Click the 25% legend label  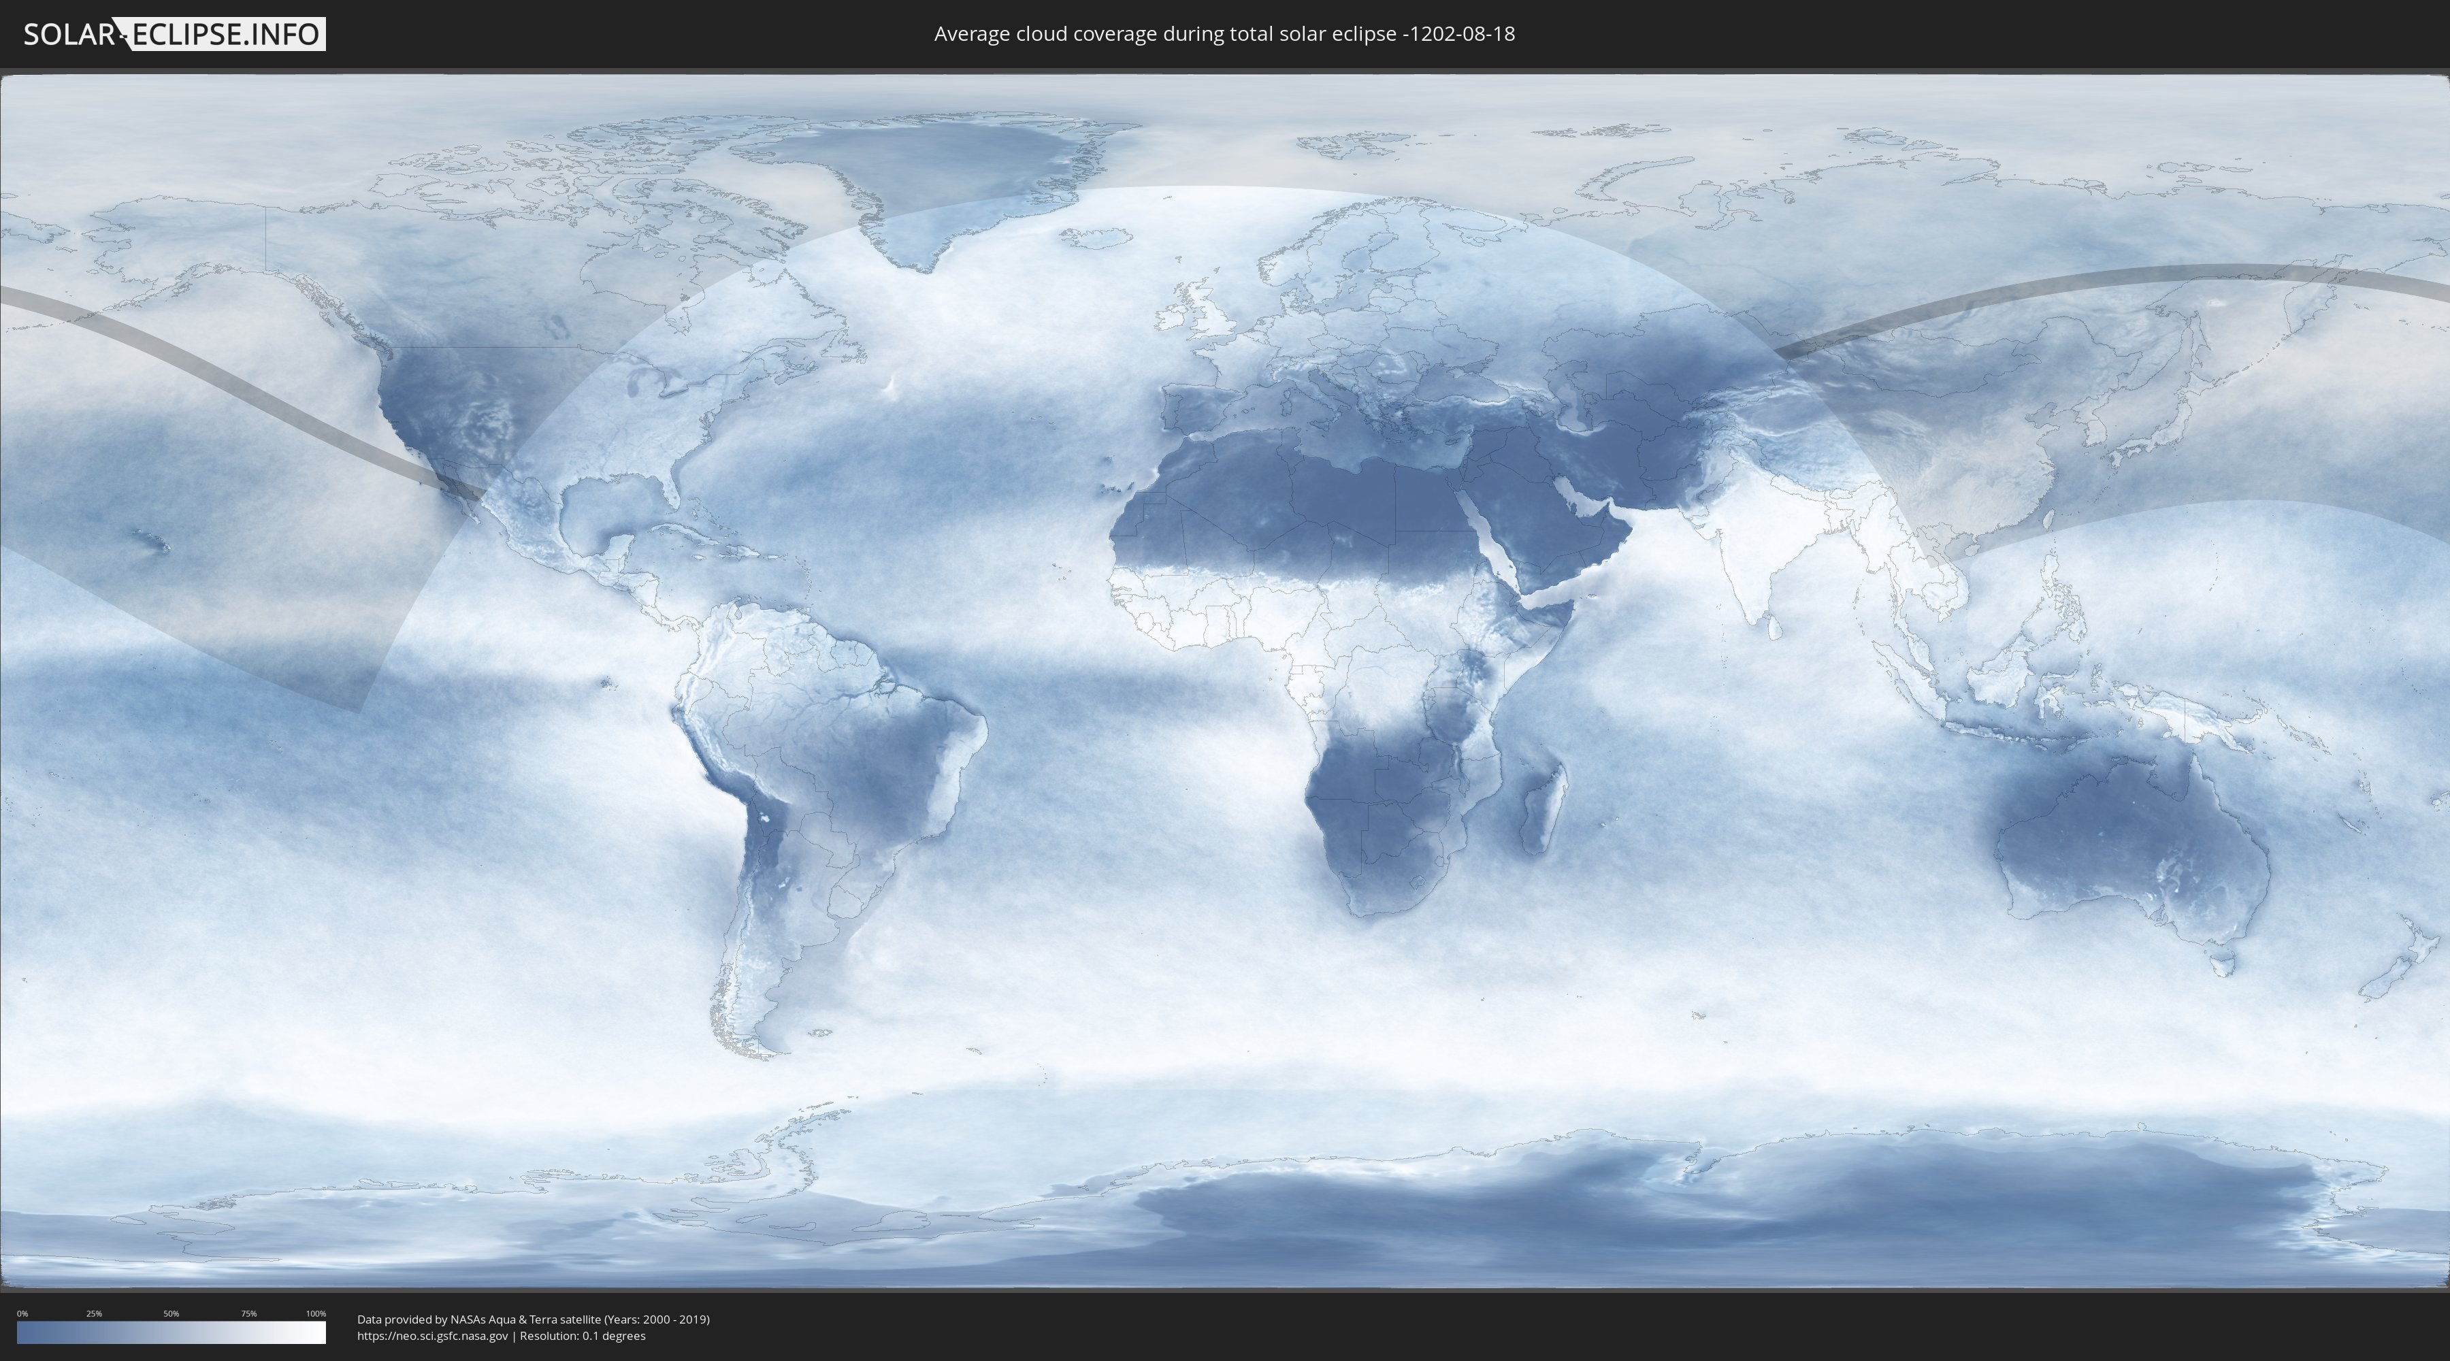94,1313
